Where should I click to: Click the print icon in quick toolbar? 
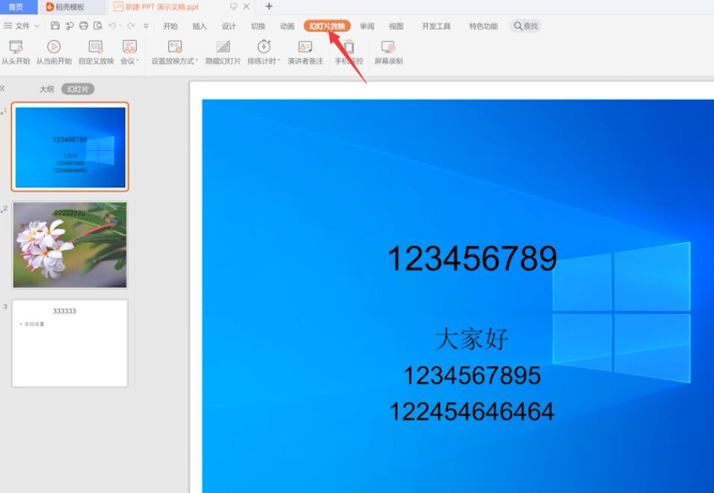click(84, 26)
